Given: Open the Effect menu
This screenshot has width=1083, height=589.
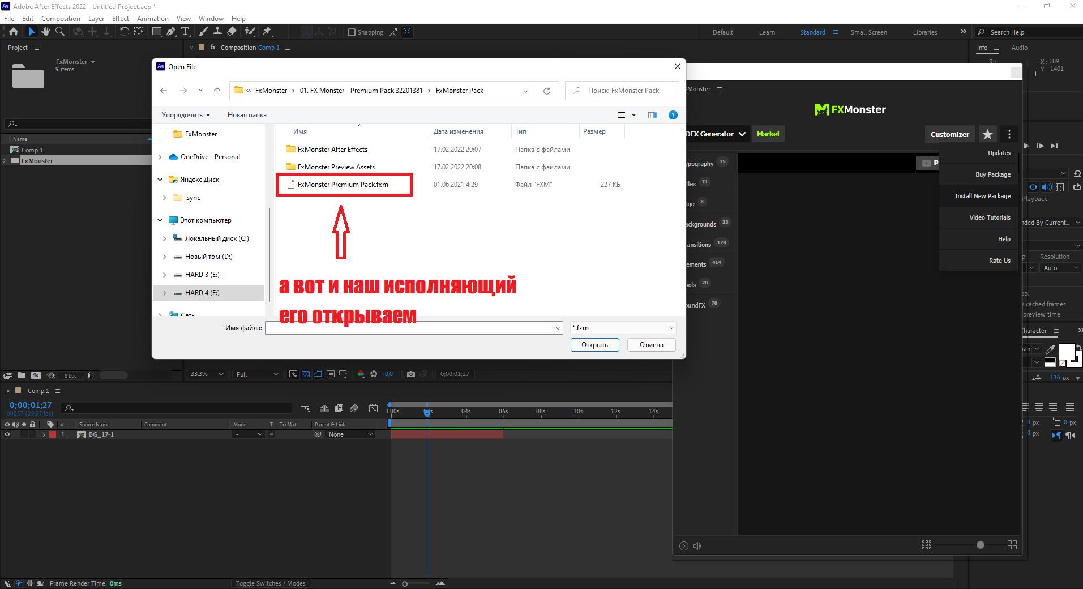Looking at the screenshot, I should pyautogui.click(x=120, y=18).
